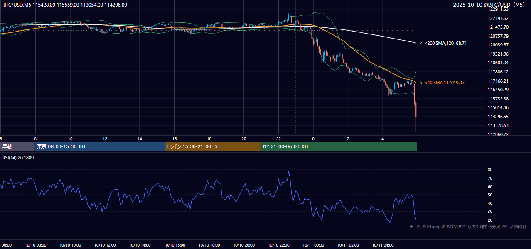This screenshot has height=249, width=531.
Task: Click price axis label 122911.53
Action: click(x=498, y=9)
